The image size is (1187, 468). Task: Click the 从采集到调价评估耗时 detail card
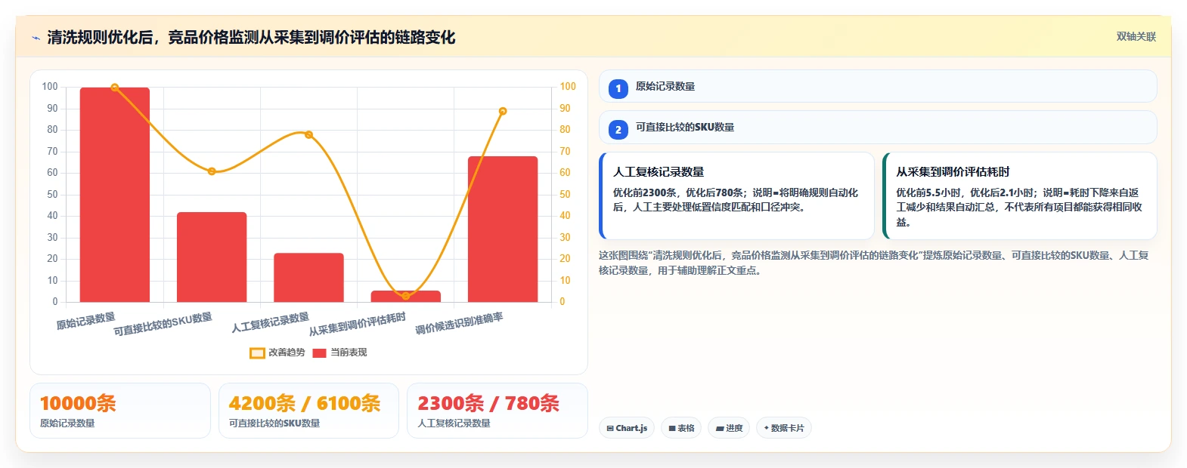[x=1020, y=196]
